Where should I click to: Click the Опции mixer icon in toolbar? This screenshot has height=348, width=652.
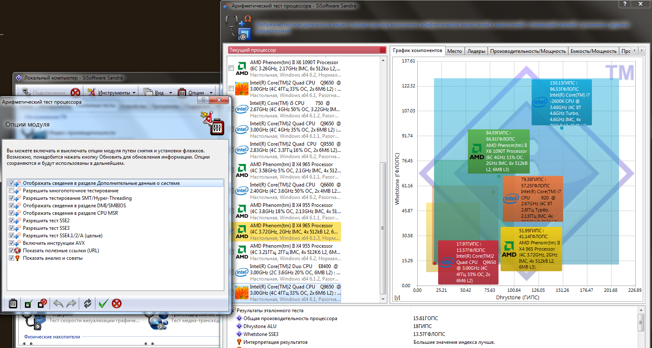182,92
